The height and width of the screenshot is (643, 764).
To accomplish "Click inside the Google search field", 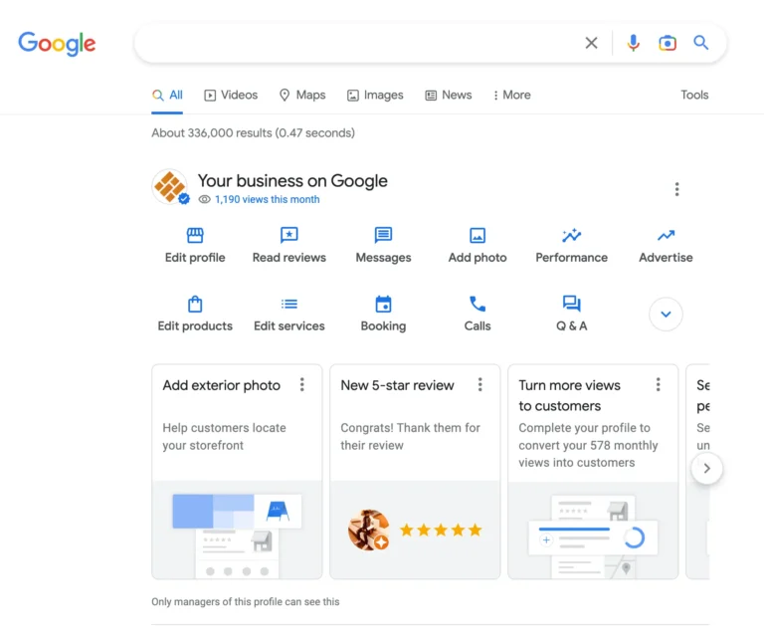I will pyautogui.click(x=358, y=43).
